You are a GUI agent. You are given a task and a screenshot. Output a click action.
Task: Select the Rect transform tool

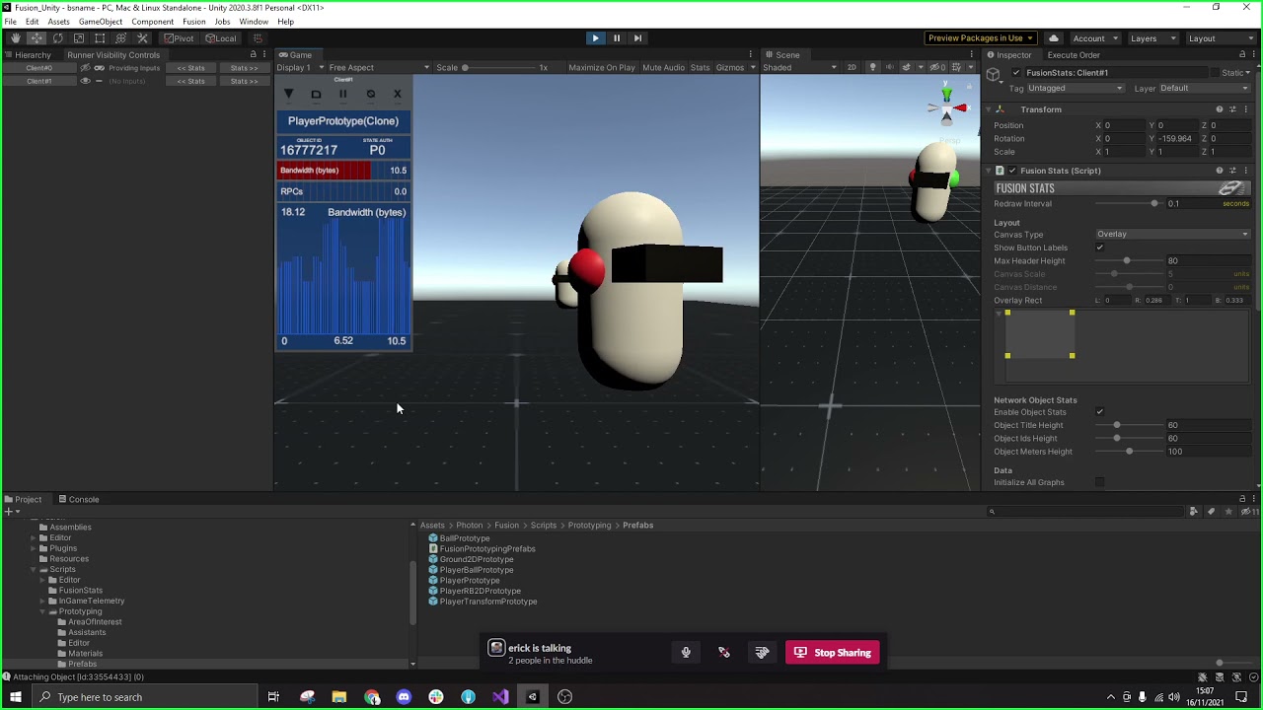100,38
